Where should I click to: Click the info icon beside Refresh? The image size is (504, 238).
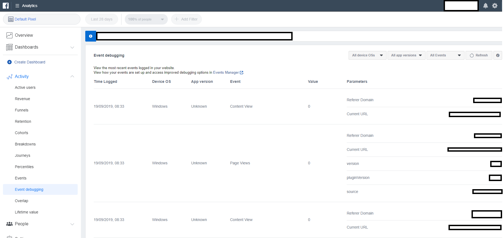[498, 55]
